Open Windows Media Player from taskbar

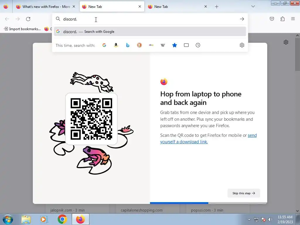(44, 219)
